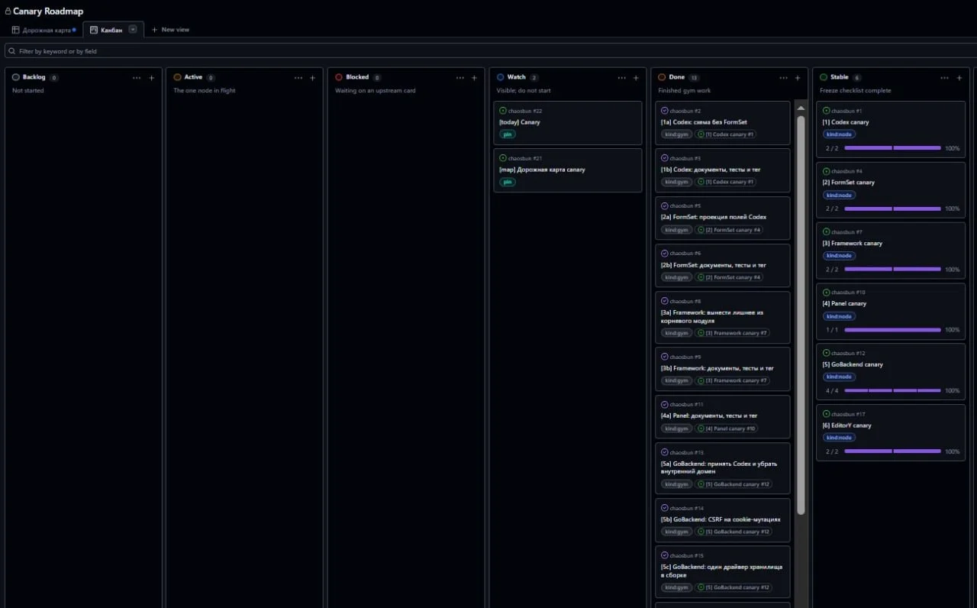Switch to the Дорожная карта view tab

pos(44,30)
